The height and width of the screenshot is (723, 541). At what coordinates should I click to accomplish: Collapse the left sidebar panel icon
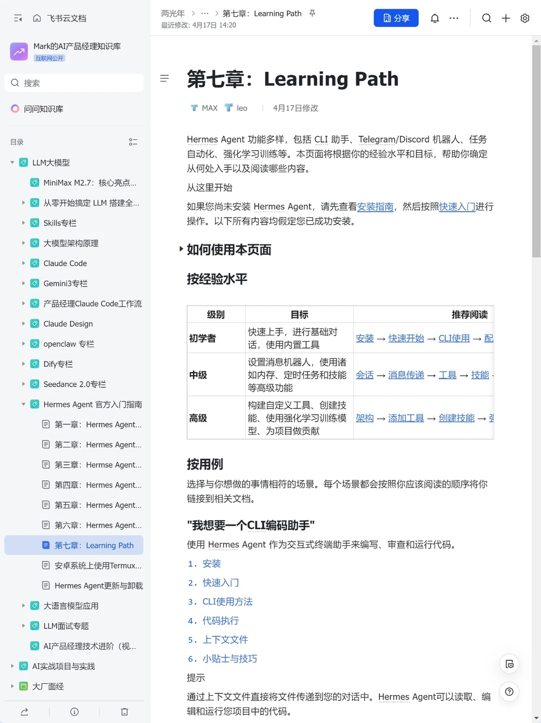coord(18,18)
